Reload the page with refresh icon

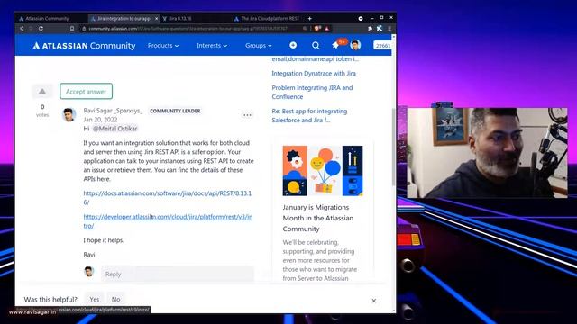[x=41, y=28]
